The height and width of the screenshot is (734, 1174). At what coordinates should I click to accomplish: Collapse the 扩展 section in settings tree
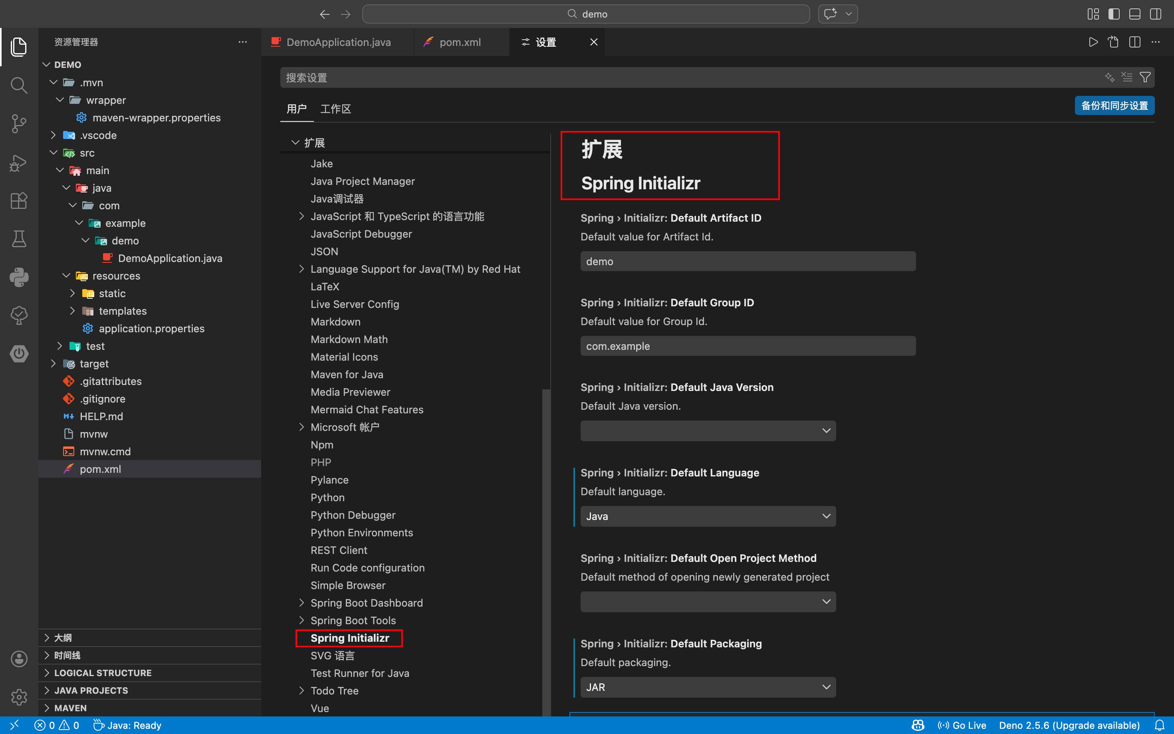point(295,143)
